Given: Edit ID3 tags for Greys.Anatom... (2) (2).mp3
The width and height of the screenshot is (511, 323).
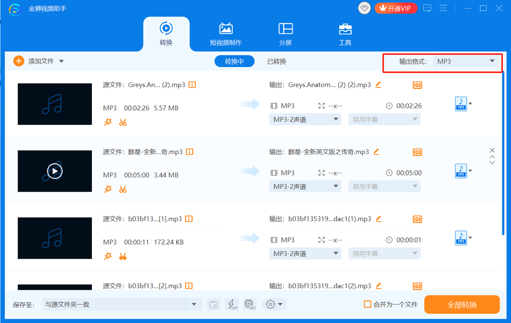Looking at the screenshot, I should [417, 85].
